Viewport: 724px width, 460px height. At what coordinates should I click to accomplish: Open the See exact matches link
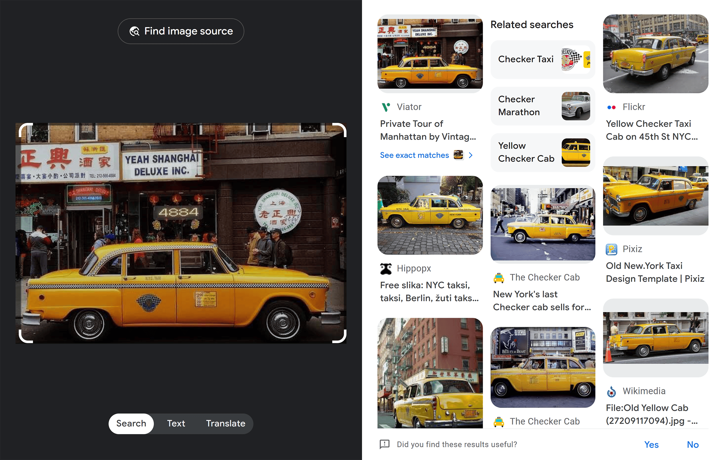point(415,155)
